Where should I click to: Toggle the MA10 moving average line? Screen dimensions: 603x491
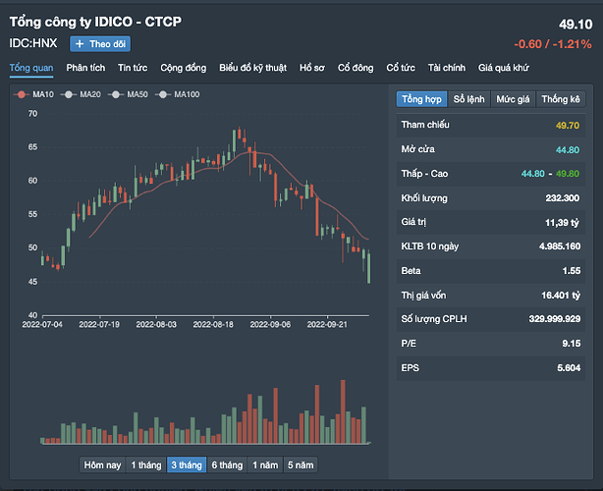tap(36, 94)
